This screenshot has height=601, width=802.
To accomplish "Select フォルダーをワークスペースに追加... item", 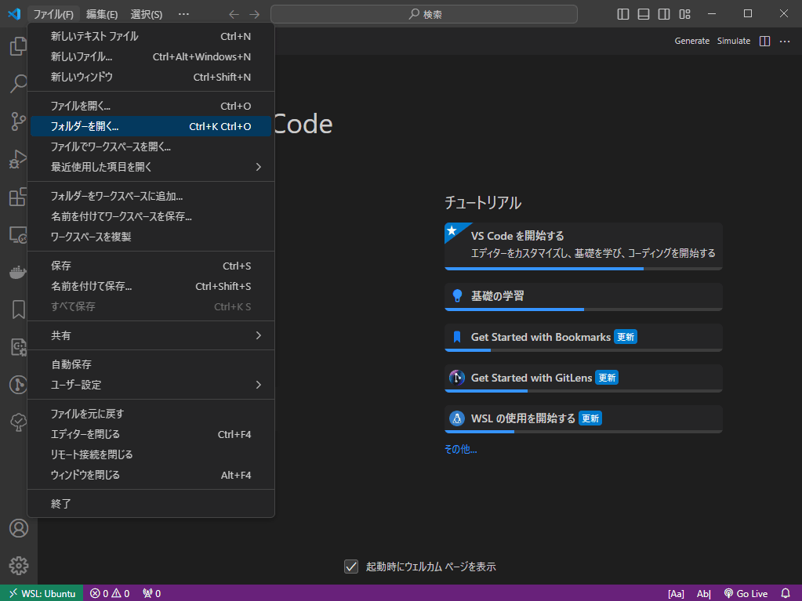I will [151, 196].
